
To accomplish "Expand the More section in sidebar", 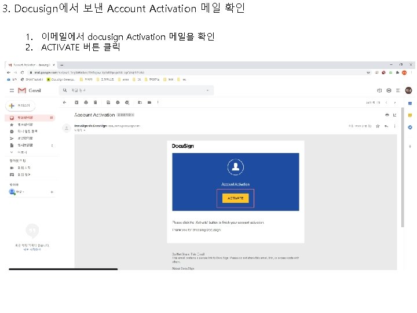I will [19, 152].
